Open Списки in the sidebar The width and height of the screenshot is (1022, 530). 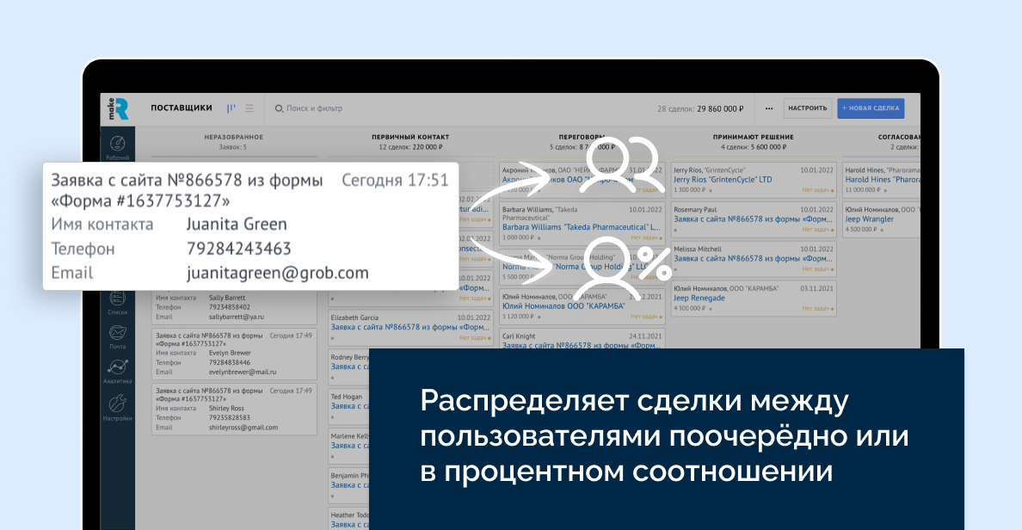point(117,304)
